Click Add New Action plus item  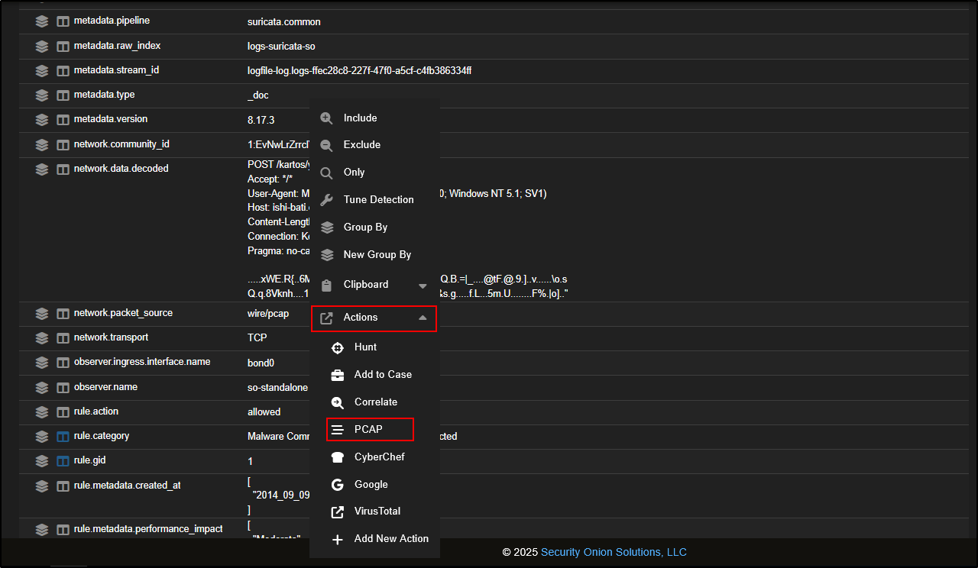coord(390,539)
